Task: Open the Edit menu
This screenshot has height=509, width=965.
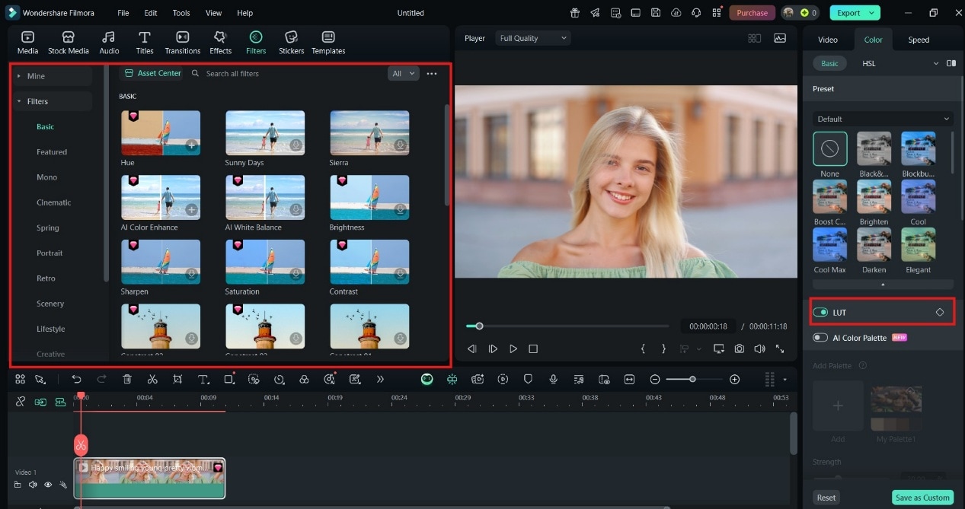Action: (x=151, y=13)
